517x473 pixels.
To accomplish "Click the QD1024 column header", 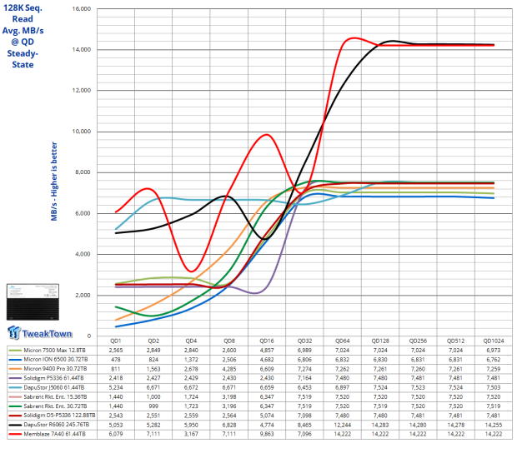I will [x=494, y=341].
